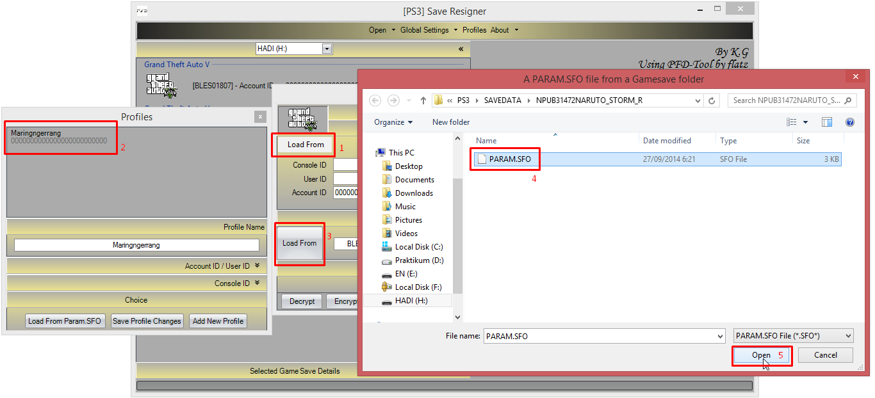Screen dimensions: 875x398
Task: Open the Profiles menu
Action: coord(475,30)
